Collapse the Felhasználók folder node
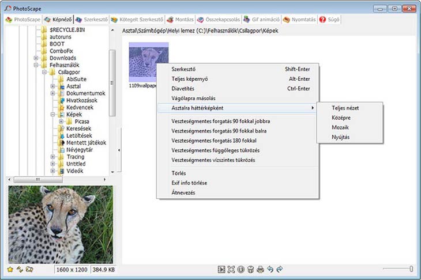Image resolution: width=421 pixels, height=280 pixels. 36,66
